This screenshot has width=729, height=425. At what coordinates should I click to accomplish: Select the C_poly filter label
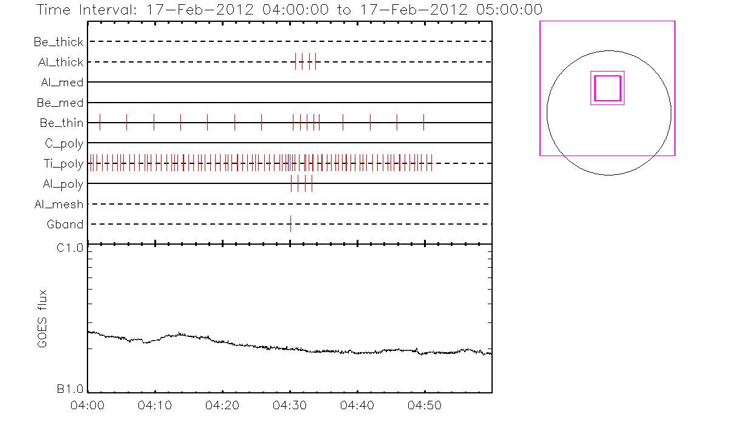click(64, 144)
